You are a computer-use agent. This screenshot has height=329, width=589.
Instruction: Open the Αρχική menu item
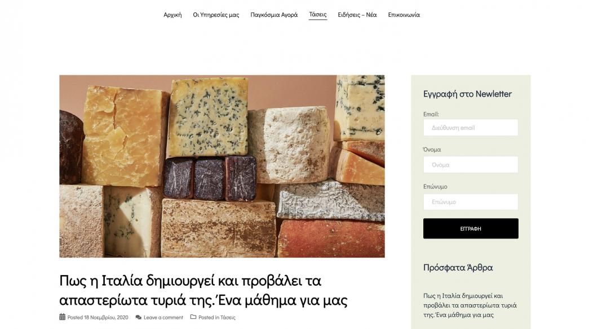(x=172, y=15)
